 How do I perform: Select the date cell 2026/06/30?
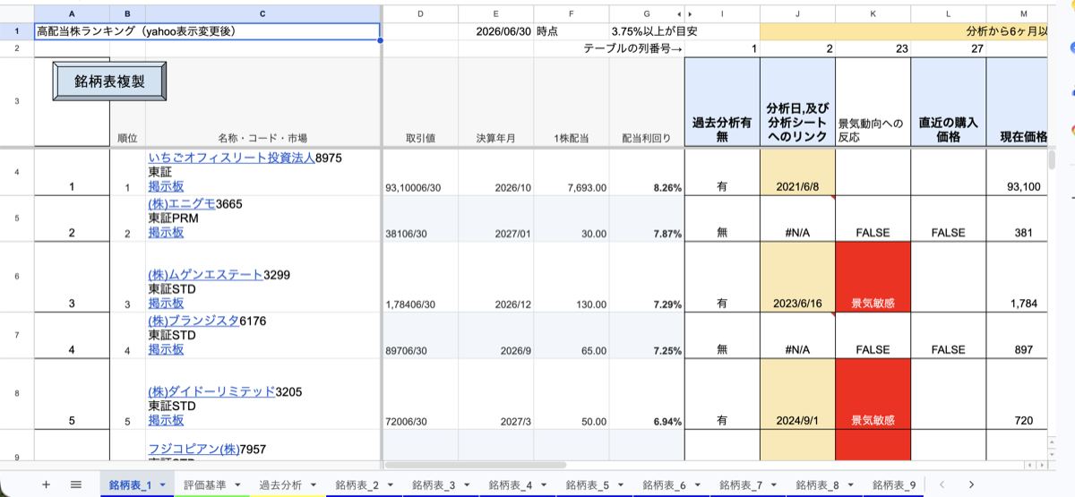pyautogui.click(x=495, y=31)
